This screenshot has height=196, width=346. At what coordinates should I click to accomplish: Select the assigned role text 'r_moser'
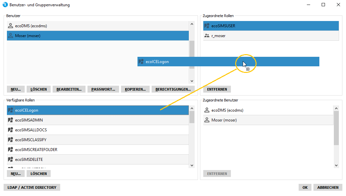coord(218,36)
